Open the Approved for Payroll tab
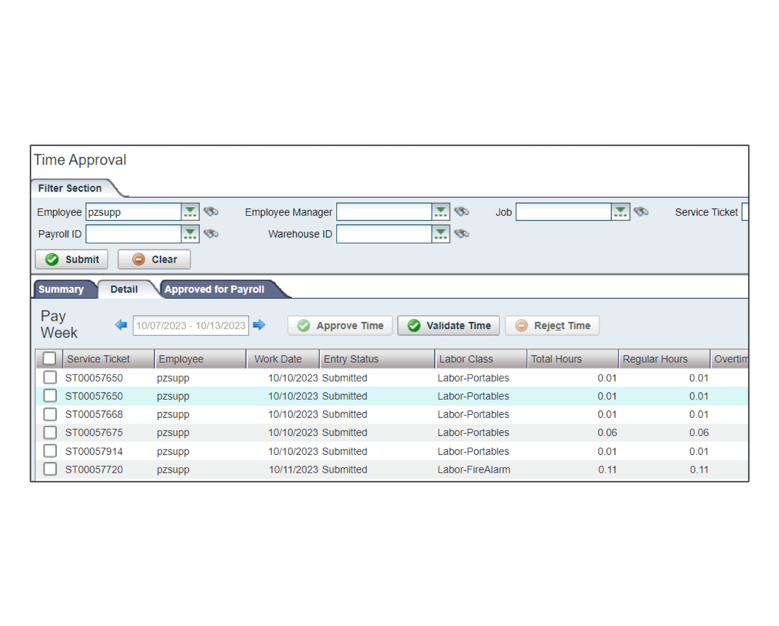This screenshot has width=779, height=626. 214,289
